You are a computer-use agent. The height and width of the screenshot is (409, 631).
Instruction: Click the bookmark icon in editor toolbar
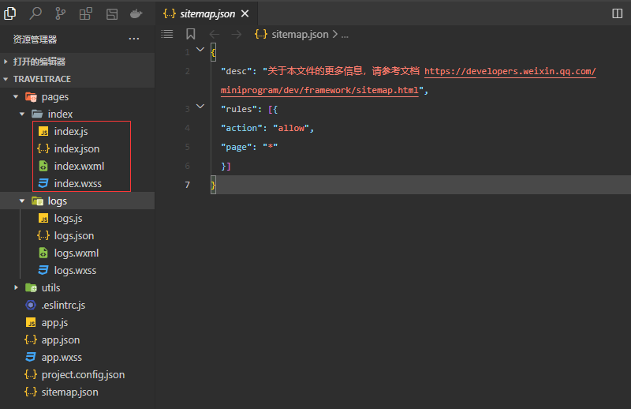(191, 34)
